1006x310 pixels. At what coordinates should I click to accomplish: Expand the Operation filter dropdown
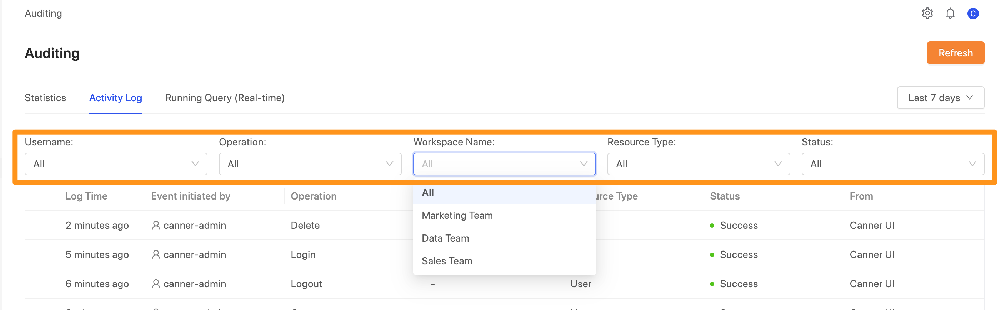click(310, 164)
